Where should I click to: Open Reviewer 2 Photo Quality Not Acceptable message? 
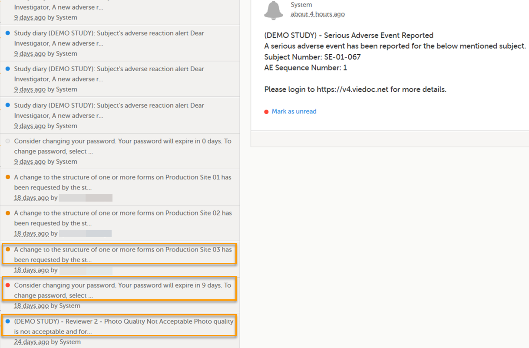(123, 326)
